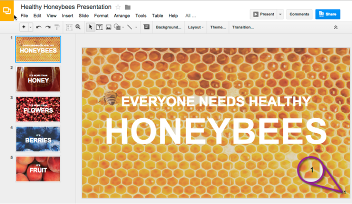Open the Arrange menu
The width and height of the screenshot is (352, 204).
tap(122, 16)
